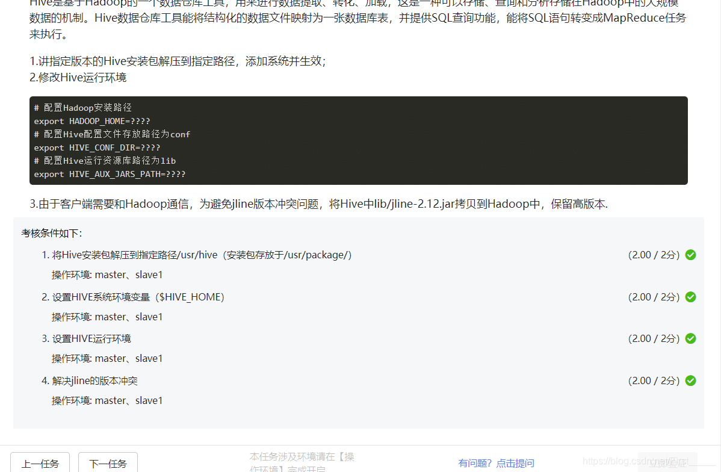Image resolution: width=721 pixels, height=472 pixels.
Task: Click the green checkmark beside task 2
Action: click(690, 296)
